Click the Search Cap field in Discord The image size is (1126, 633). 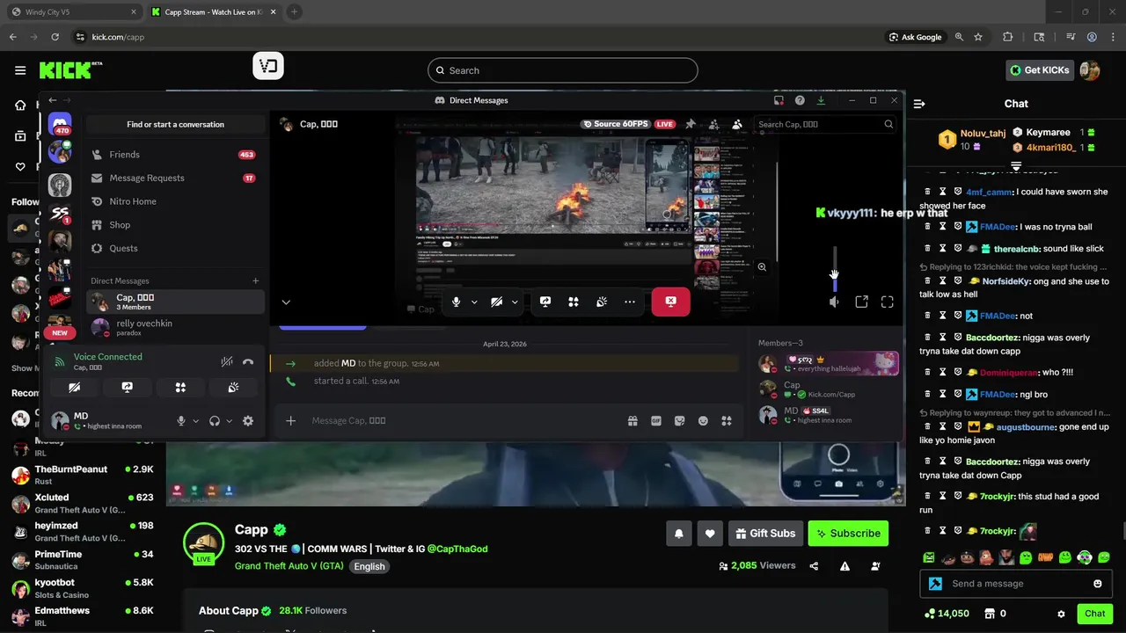coord(826,124)
